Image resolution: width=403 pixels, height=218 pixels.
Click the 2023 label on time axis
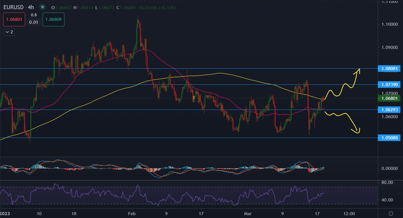(x=5, y=213)
